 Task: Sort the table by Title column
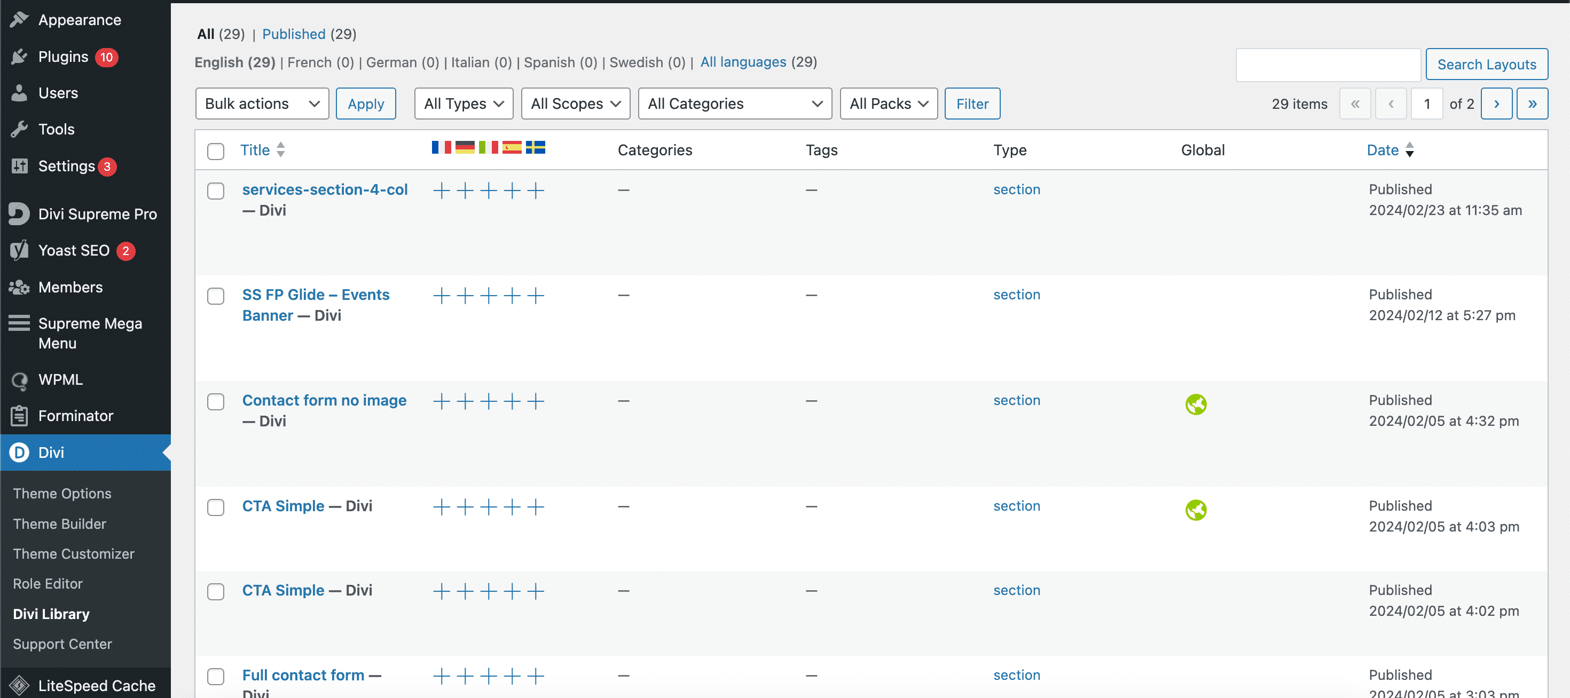tap(263, 150)
